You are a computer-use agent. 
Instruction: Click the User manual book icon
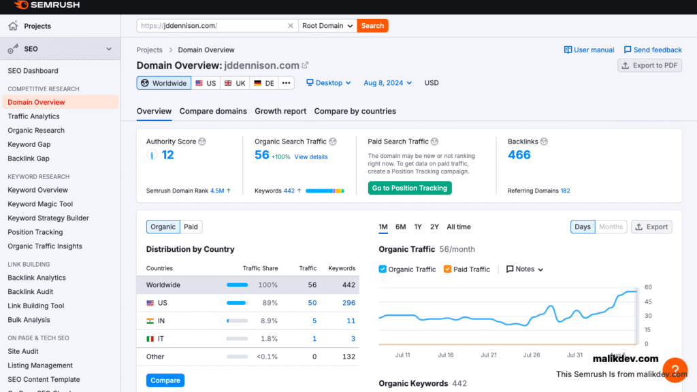[568, 50]
